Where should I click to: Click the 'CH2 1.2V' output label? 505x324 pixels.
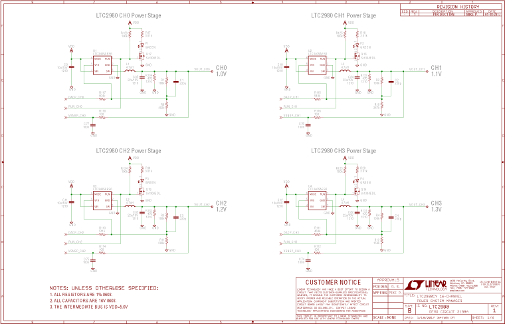221,206
